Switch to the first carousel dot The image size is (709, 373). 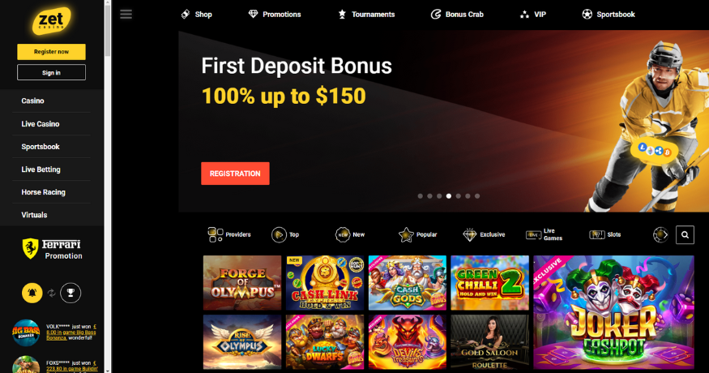[x=420, y=196]
